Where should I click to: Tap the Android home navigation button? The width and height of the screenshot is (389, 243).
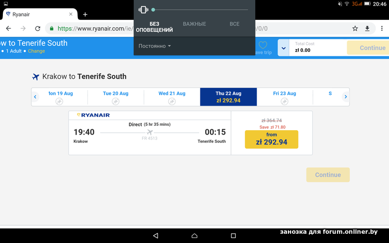click(x=194, y=236)
